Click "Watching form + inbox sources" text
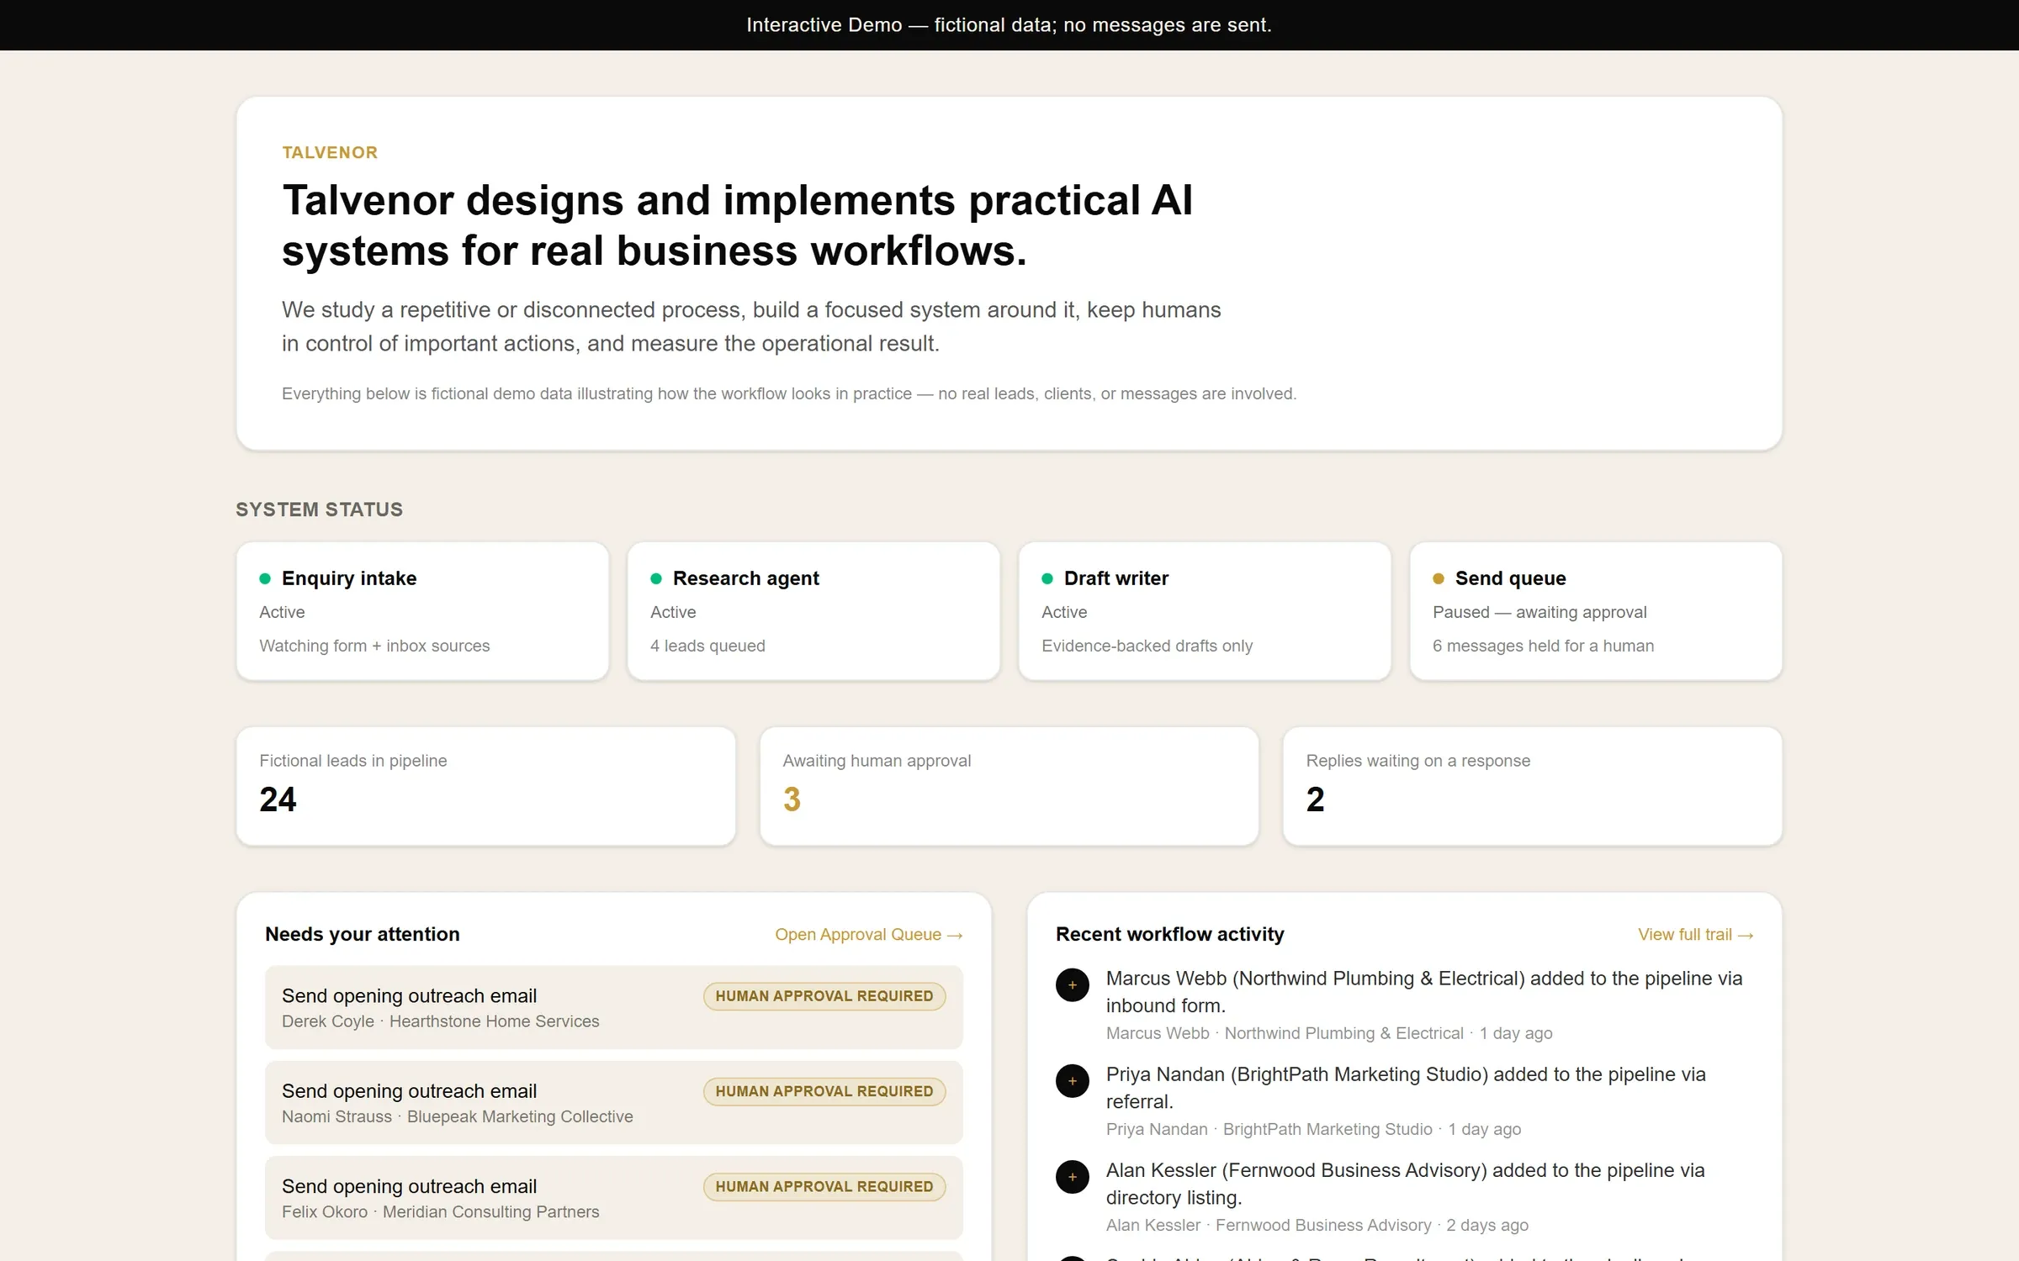2019x1261 pixels. [x=374, y=646]
